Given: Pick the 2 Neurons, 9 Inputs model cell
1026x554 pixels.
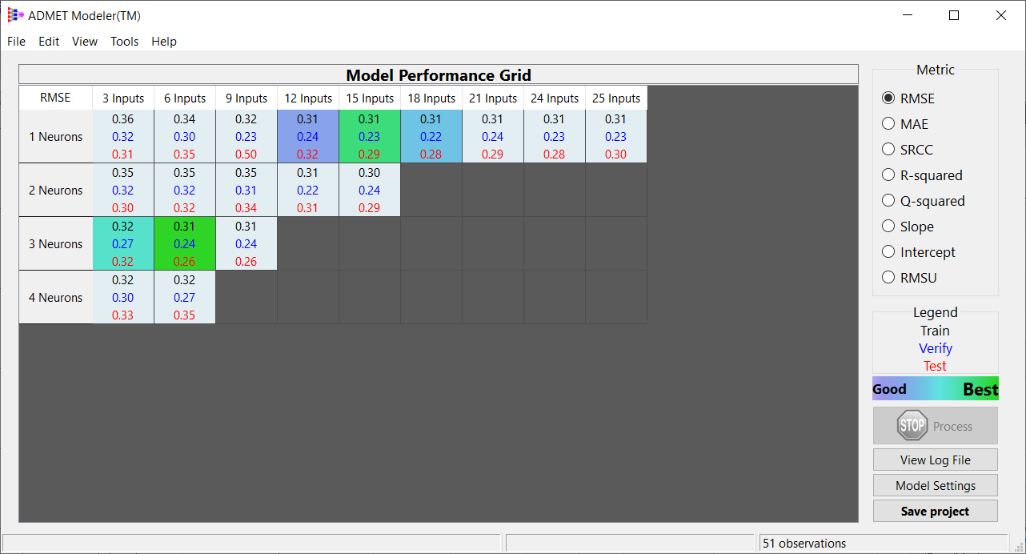Looking at the screenshot, I should click(246, 191).
